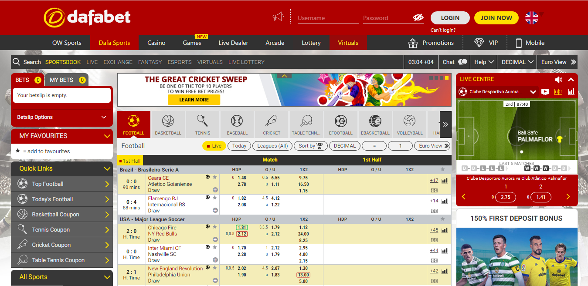Open stats chart for Flamengo RJ match
This screenshot has width=588, height=286.
[x=445, y=201]
